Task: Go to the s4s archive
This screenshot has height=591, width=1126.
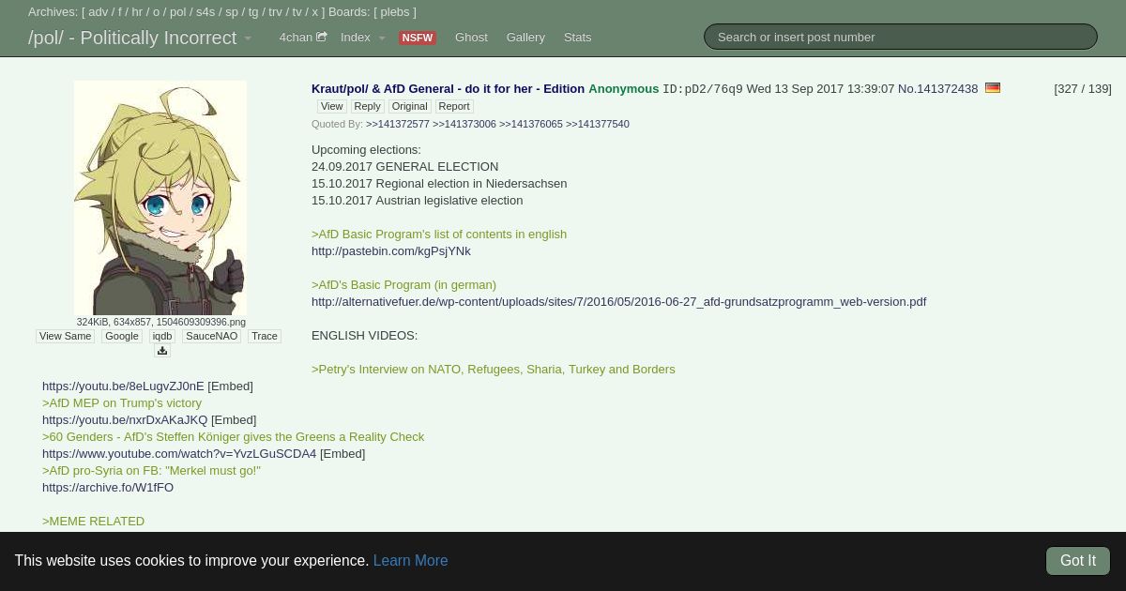Action: [x=205, y=12]
